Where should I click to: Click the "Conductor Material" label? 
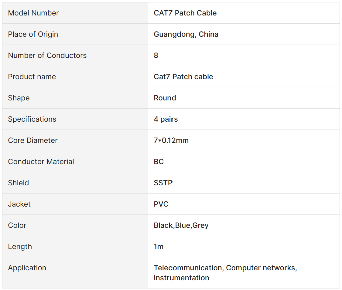(41, 162)
